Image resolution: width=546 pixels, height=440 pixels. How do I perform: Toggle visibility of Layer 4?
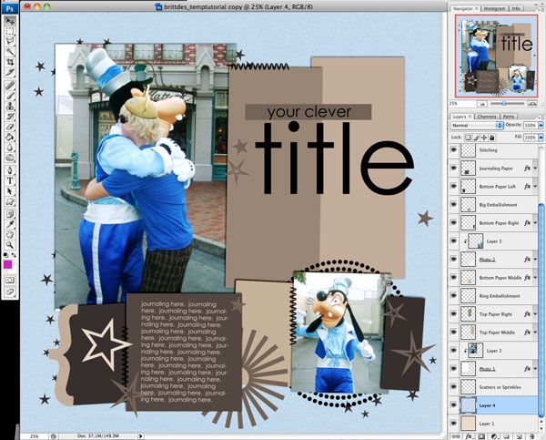click(x=453, y=405)
